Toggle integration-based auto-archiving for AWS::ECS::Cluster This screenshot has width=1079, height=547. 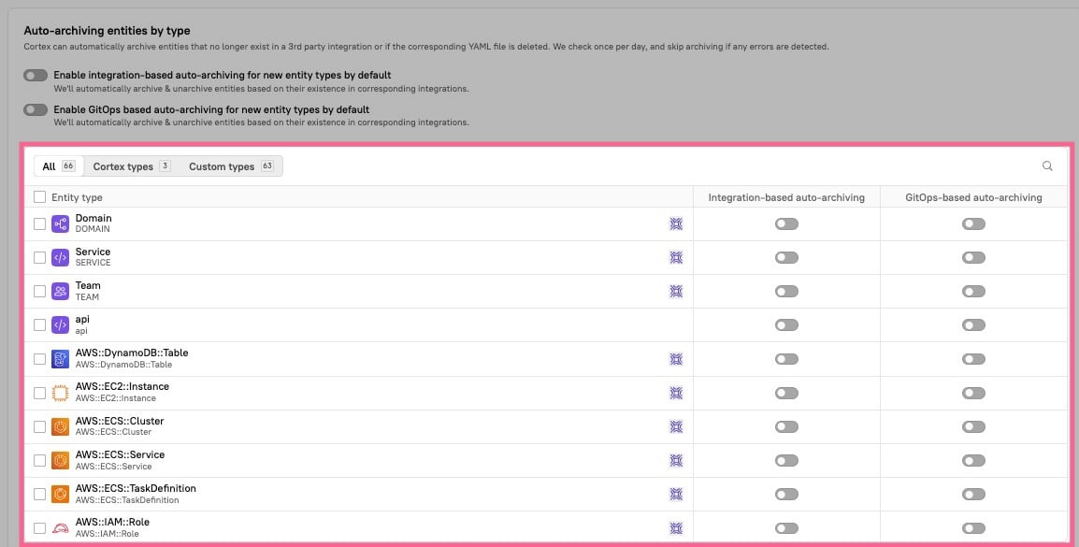point(786,426)
